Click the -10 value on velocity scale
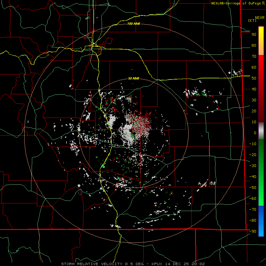Viewport: 266px width, 266px height. point(253,144)
